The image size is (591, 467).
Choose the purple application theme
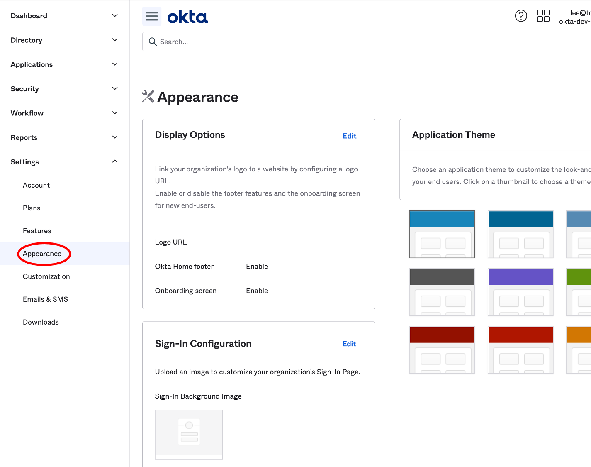(x=520, y=292)
